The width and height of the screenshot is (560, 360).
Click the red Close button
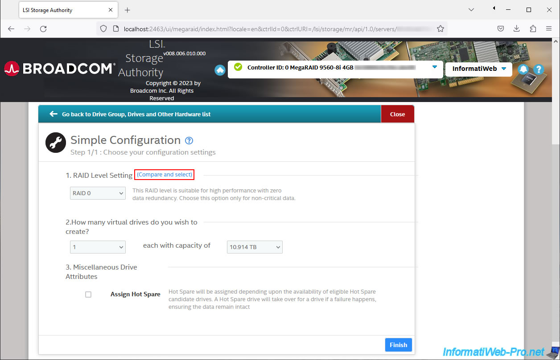click(397, 114)
